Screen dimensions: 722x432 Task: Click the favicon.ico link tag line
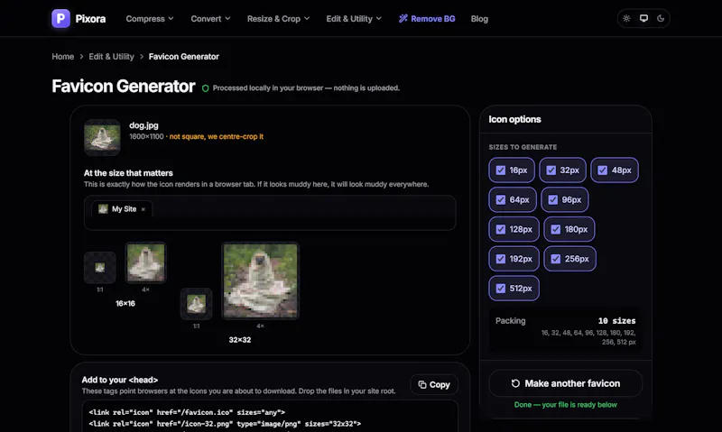(x=187, y=412)
